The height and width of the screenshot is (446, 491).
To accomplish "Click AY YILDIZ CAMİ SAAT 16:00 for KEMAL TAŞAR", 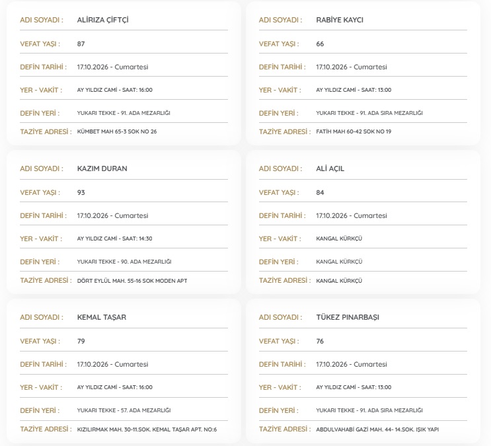I will point(114,387).
